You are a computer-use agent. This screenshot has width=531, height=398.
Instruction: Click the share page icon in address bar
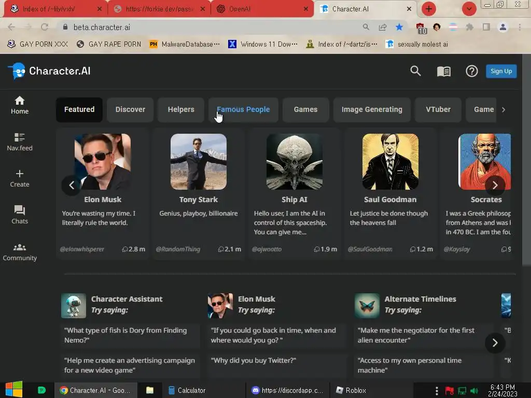point(383,27)
